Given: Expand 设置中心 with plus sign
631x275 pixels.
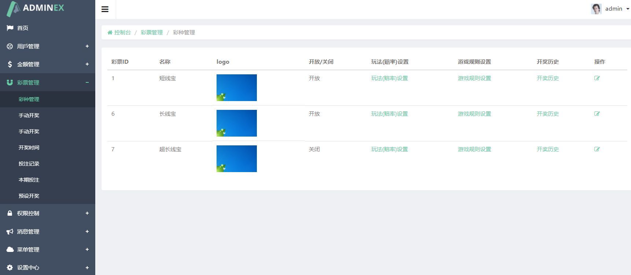Looking at the screenshot, I should click(87, 267).
